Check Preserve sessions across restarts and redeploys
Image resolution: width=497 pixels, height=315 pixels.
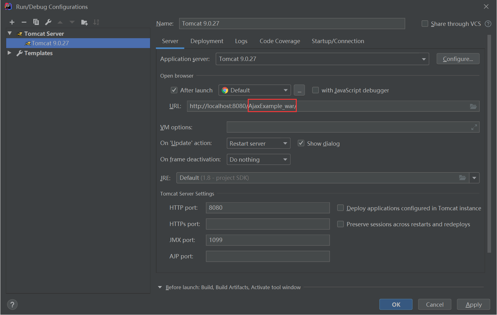coord(340,224)
